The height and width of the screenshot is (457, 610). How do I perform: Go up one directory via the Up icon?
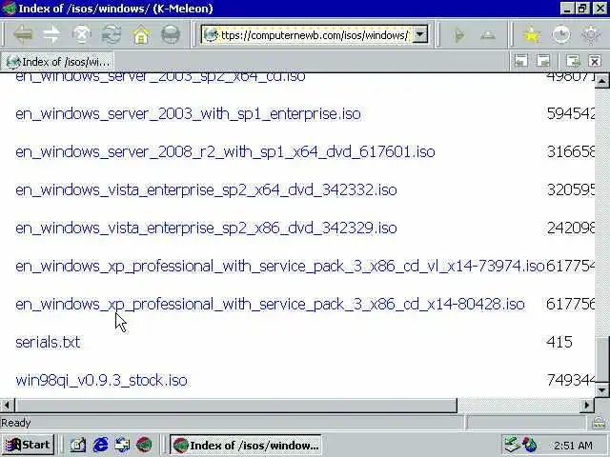tap(487, 35)
